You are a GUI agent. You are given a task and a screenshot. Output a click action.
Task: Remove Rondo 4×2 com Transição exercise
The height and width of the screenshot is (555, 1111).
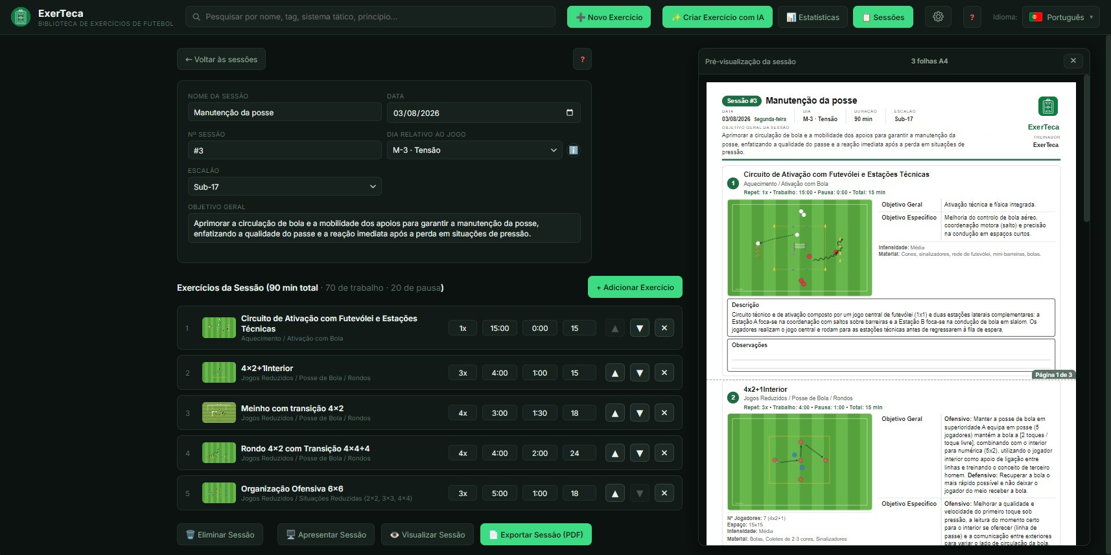(664, 453)
